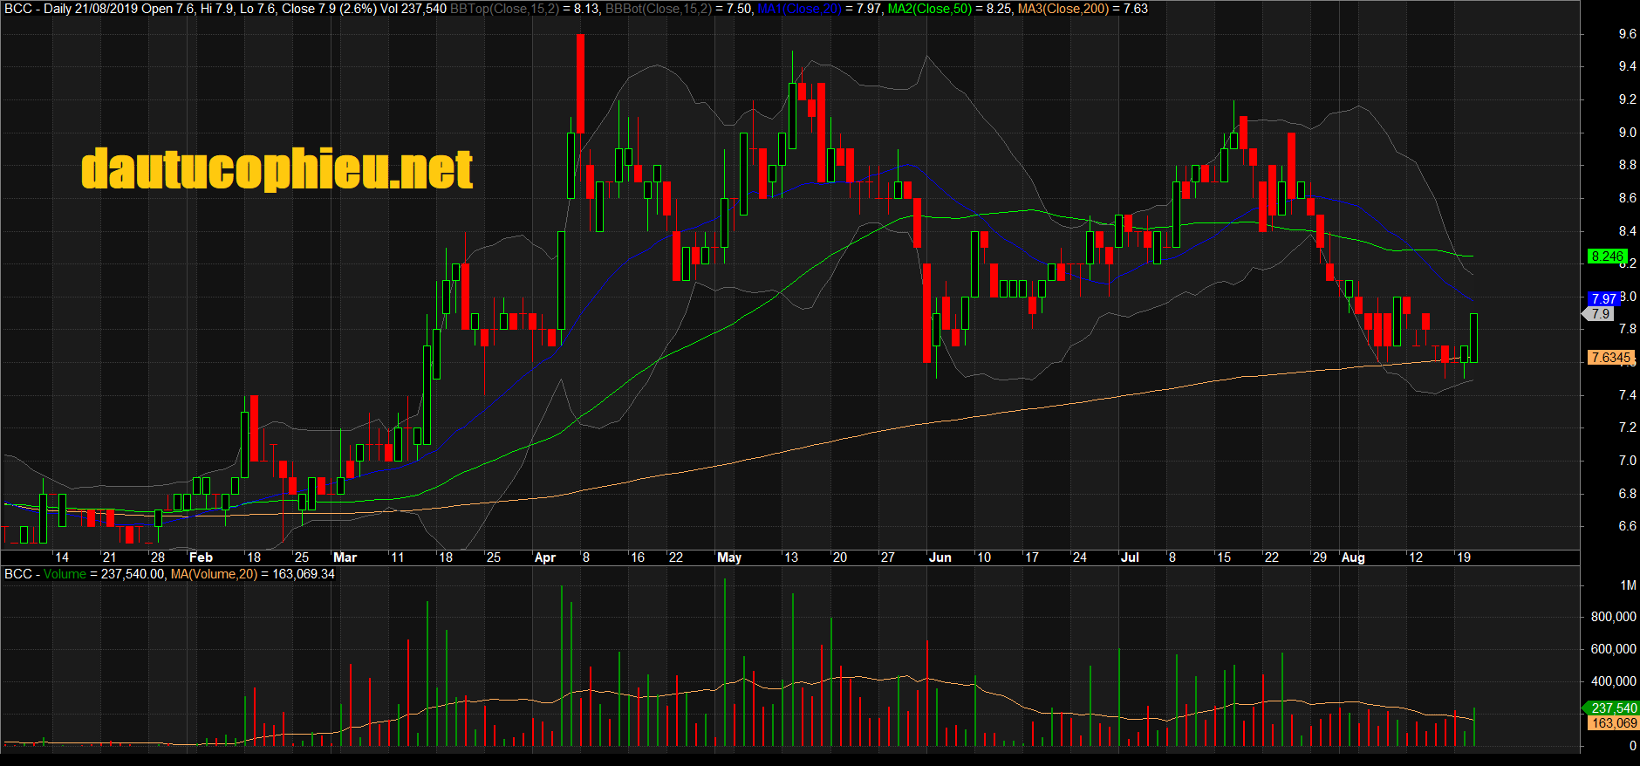The image size is (1640, 766).
Task: Select the blue MA1(Close,20) = 7.97 label
Action: [820, 9]
